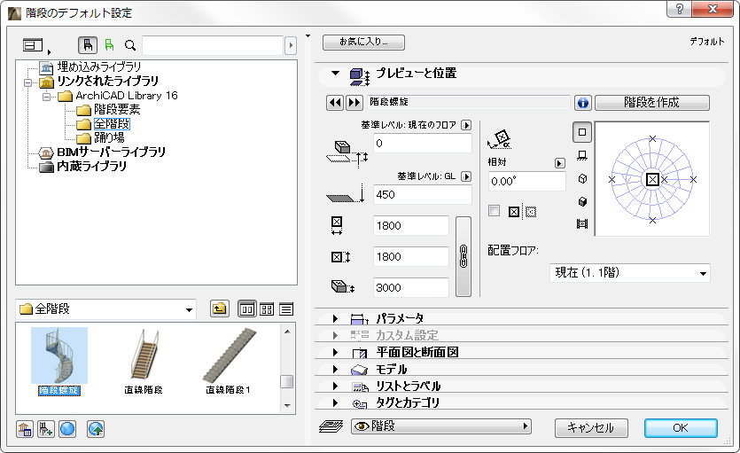Click the キャンセル button
This screenshot has width=740, height=453.
pos(591,428)
